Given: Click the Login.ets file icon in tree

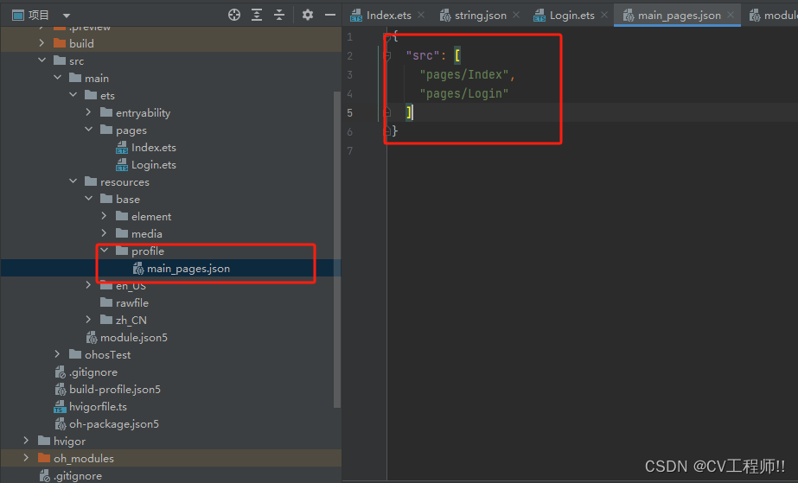Looking at the screenshot, I should click(x=122, y=165).
